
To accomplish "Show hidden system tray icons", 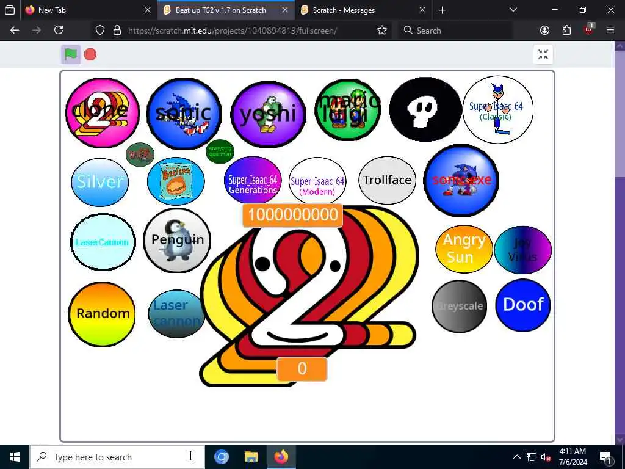I will (516, 457).
